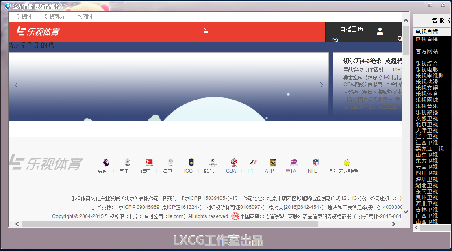Click the 乐视体育 logo in red header

point(38,31)
